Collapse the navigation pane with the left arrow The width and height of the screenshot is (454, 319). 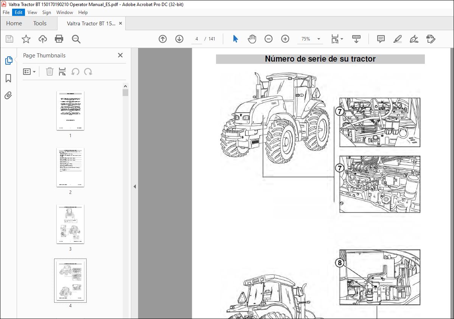[134, 186]
